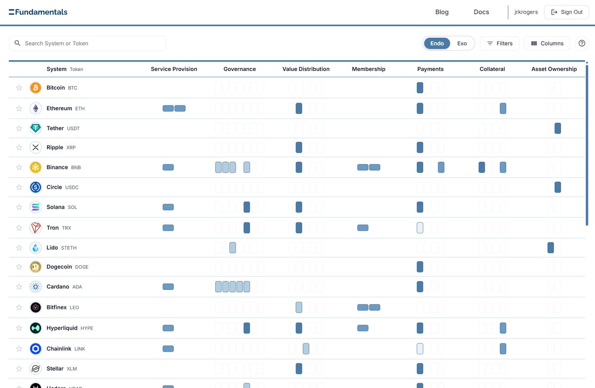Click the Lido logo icon
Image resolution: width=595 pixels, height=388 pixels.
click(36, 248)
